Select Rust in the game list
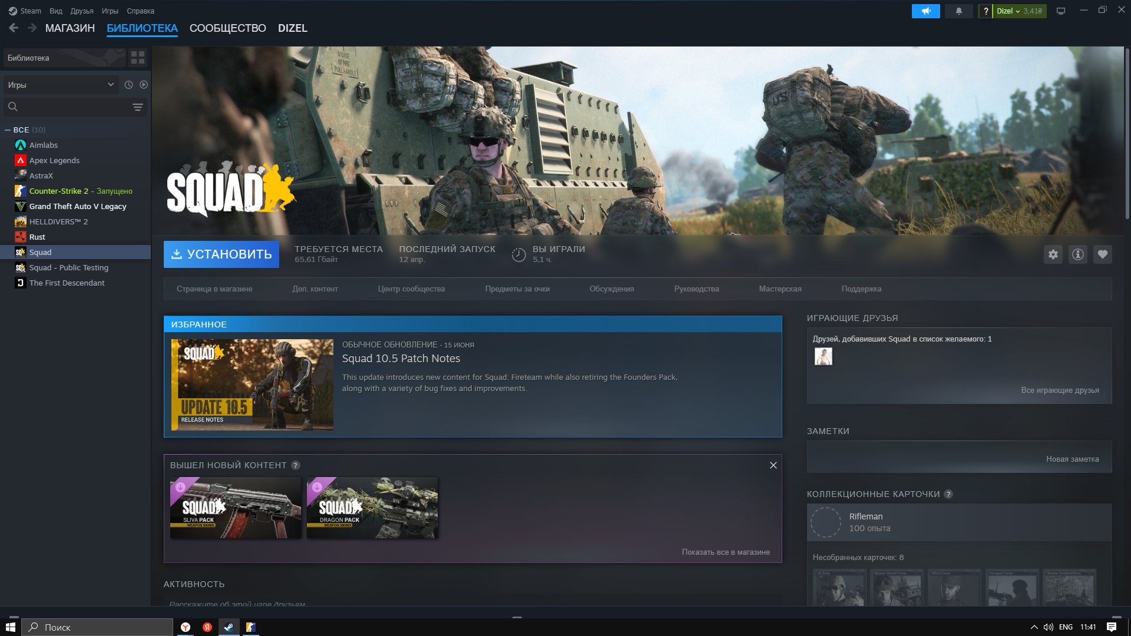 [x=76, y=237]
